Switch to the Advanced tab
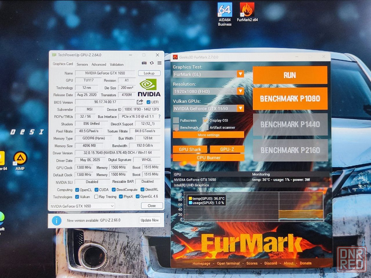Viewport: 371px width, 278px height. [99, 64]
